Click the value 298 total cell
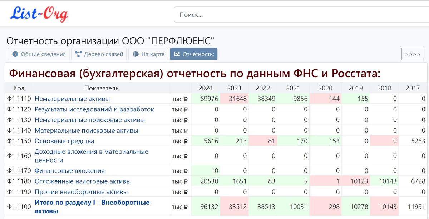This screenshot has height=219, width=429. (x=325, y=207)
